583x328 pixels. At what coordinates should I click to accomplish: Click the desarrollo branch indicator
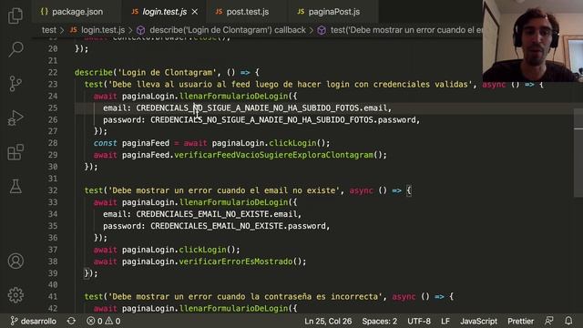34,321
